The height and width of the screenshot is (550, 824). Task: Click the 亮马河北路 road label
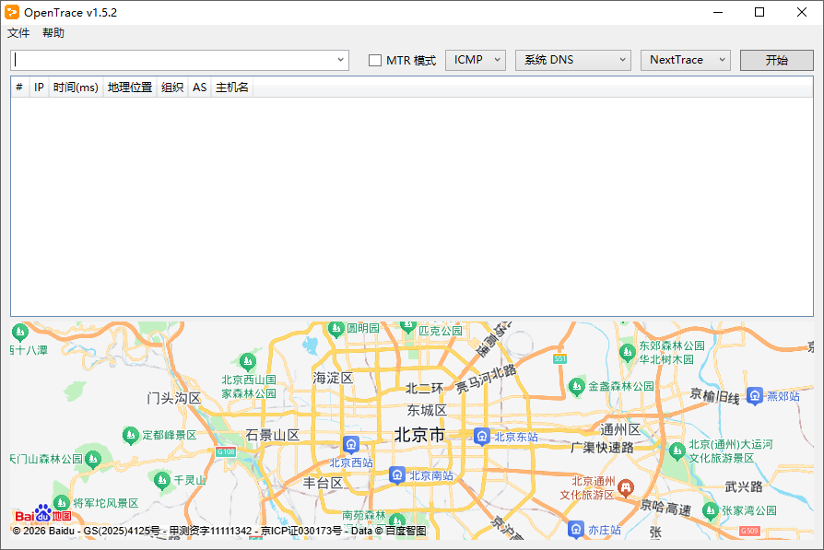[x=486, y=380]
